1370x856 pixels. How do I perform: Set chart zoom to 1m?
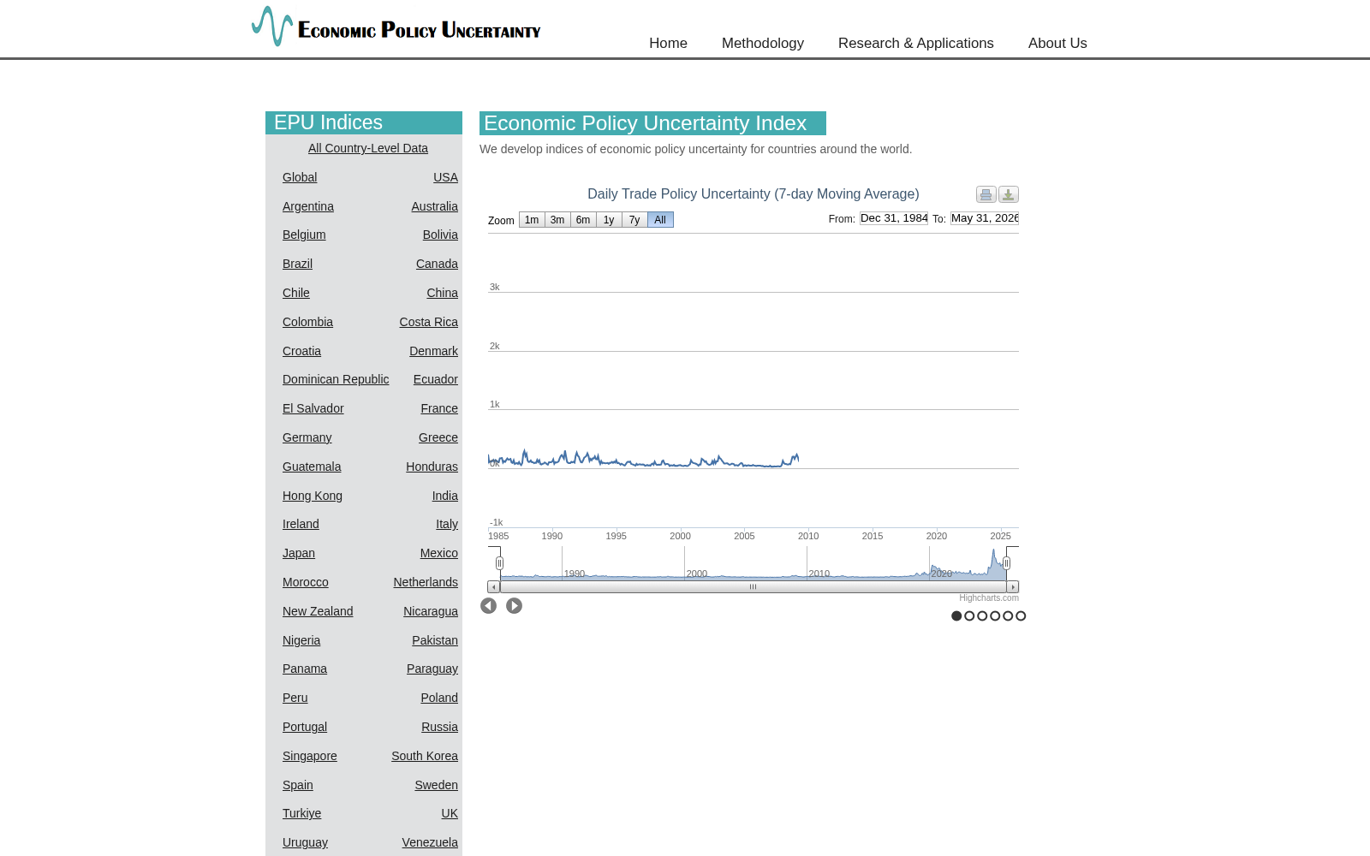(532, 220)
